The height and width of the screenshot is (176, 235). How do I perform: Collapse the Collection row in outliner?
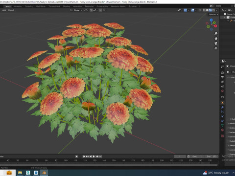225,18
